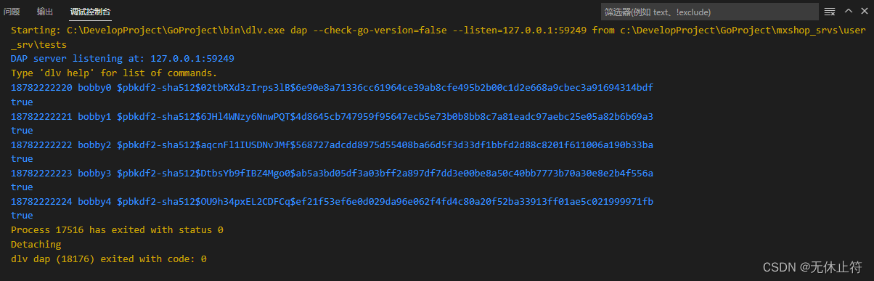Click the 'true' result below bobby4
The width and height of the screenshot is (874, 281).
(22, 215)
